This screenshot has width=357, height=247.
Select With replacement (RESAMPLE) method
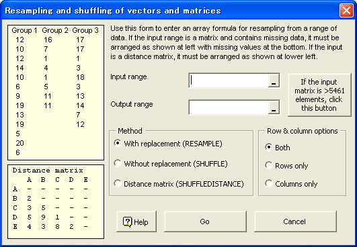point(167,144)
